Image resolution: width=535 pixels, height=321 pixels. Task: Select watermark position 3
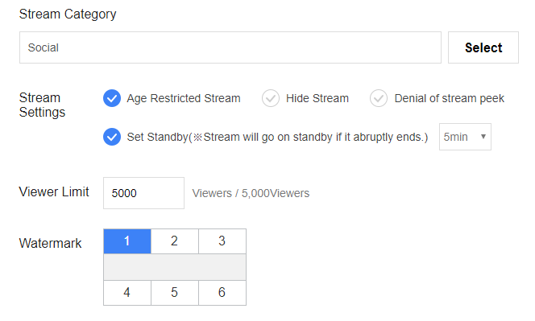click(222, 241)
